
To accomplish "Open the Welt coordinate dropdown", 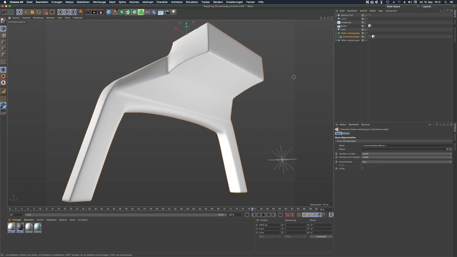I will [269, 237].
